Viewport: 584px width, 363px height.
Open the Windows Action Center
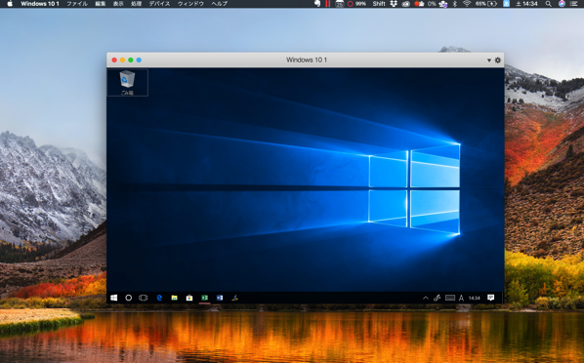pyautogui.click(x=491, y=298)
